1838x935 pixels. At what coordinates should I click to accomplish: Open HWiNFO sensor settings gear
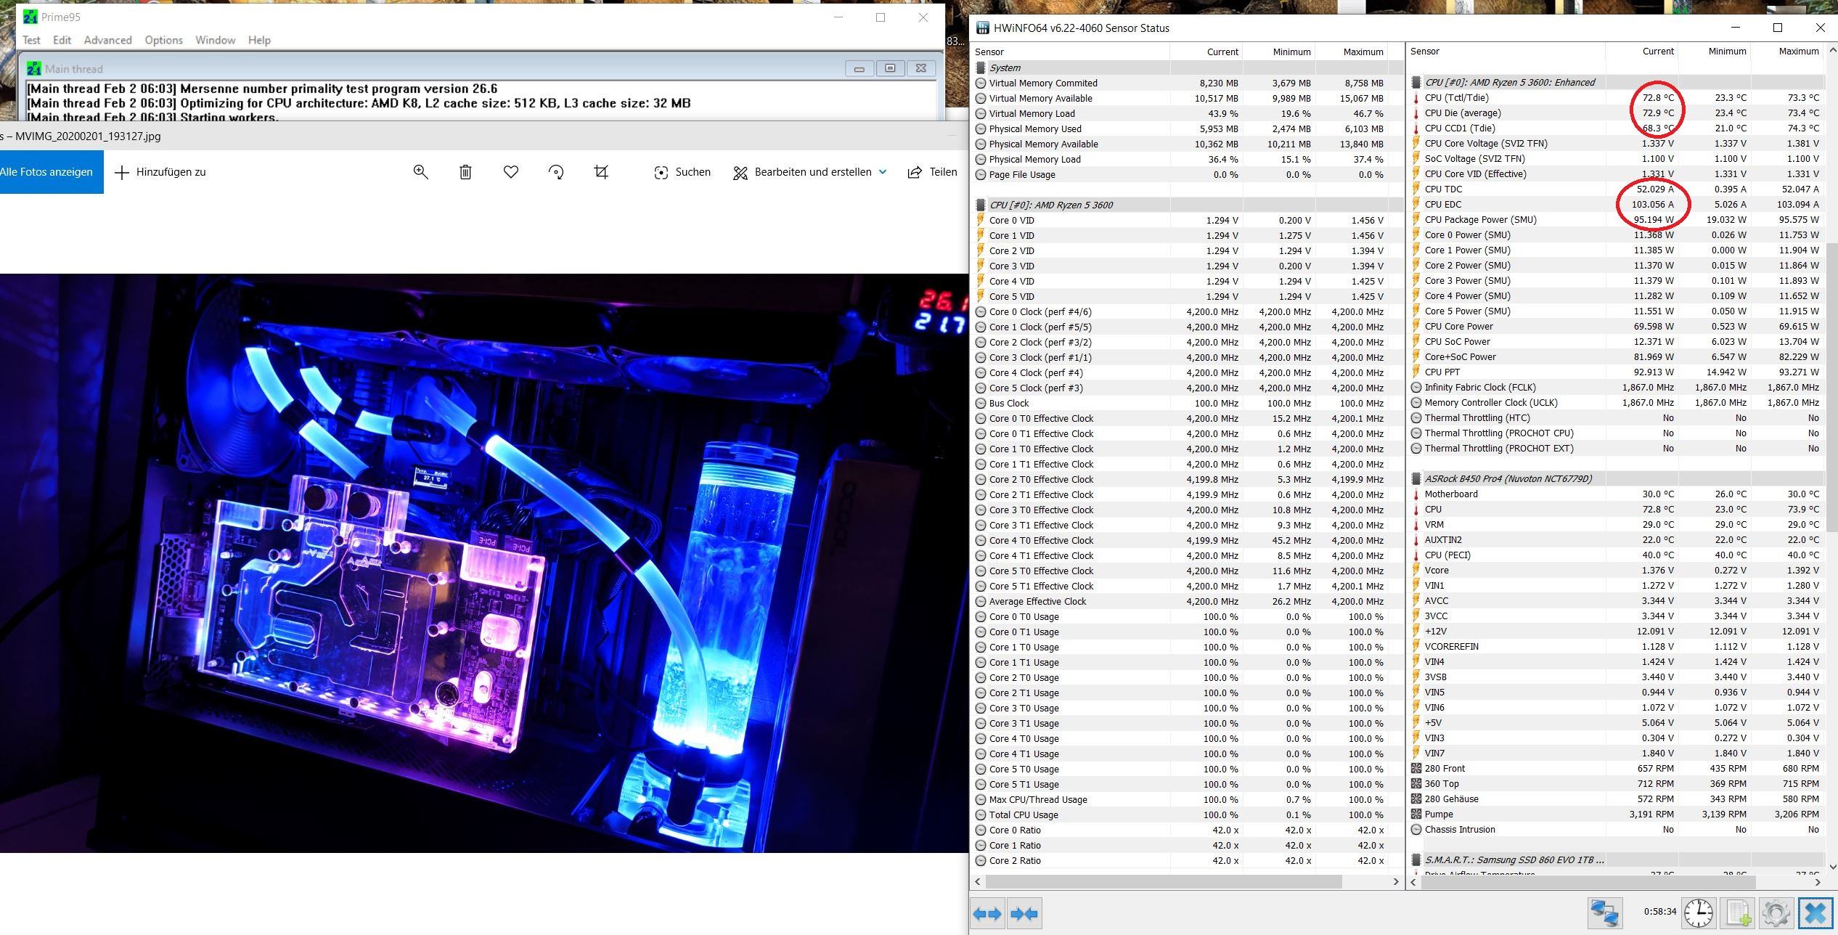click(1776, 912)
